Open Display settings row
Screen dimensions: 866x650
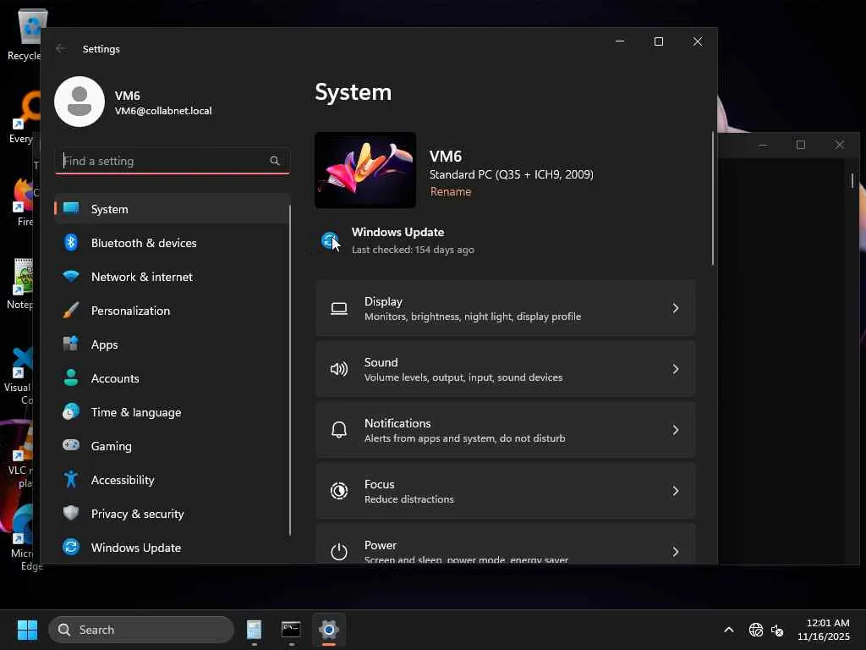506,308
